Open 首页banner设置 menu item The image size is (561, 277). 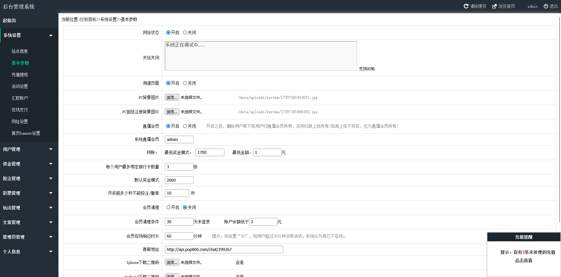coord(26,133)
